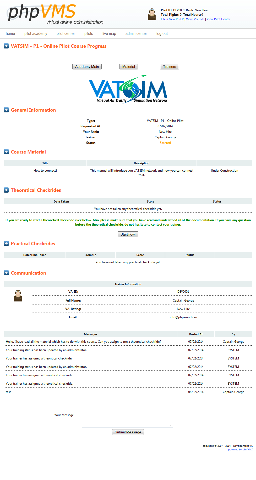256x480 pixels.
Task: Click the 'Description' column header in Course Material
Action: (142, 163)
